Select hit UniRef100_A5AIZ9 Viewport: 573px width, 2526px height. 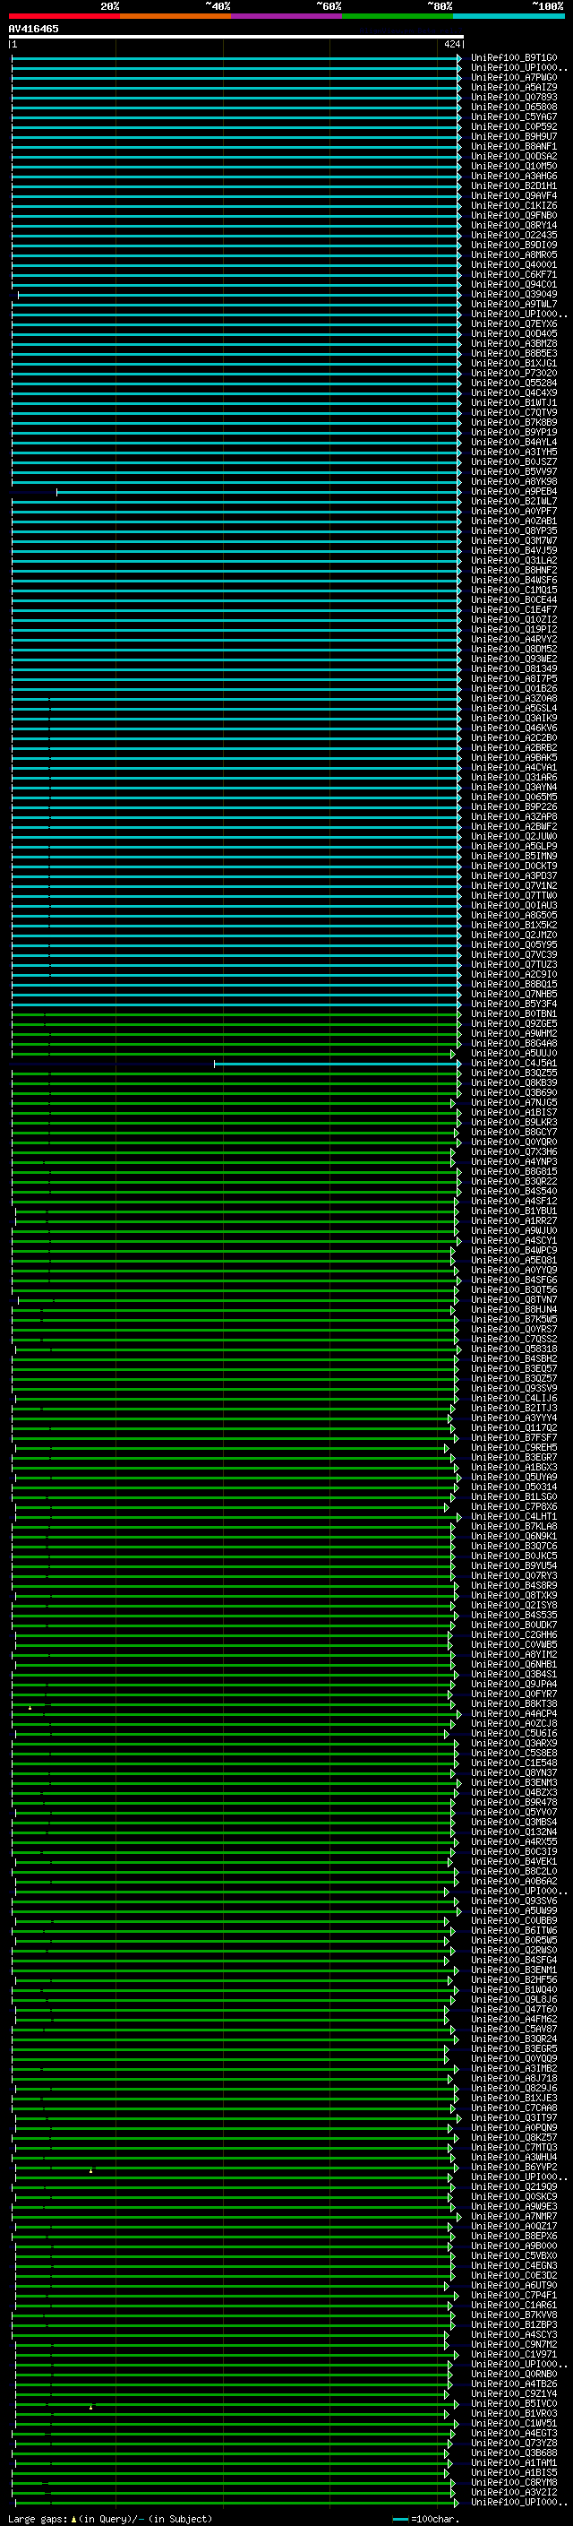click(x=514, y=87)
